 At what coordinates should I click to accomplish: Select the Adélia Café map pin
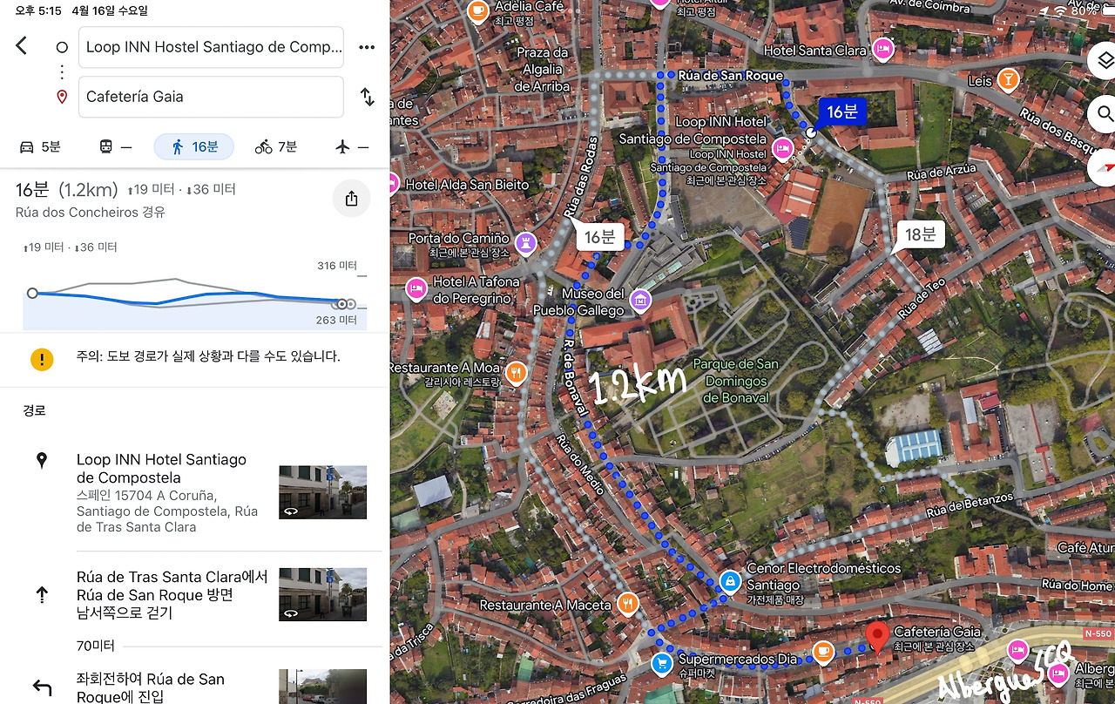(477, 10)
